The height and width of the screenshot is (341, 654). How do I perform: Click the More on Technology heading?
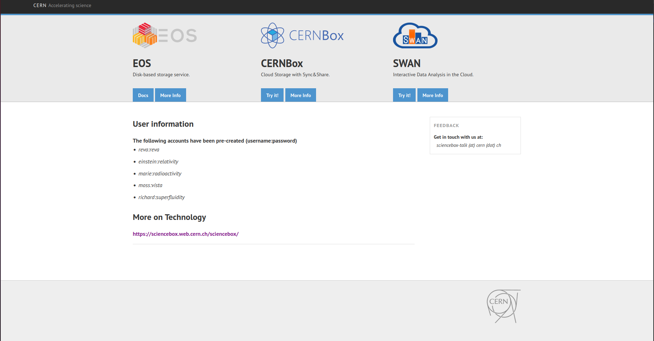click(170, 217)
